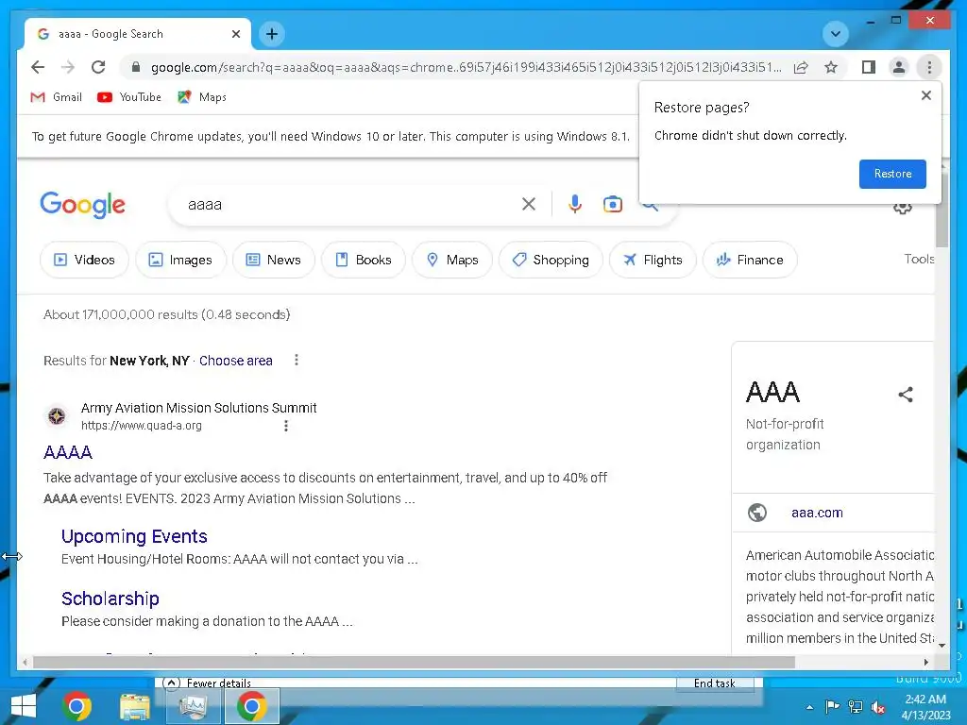Image resolution: width=967 pixels, height=725 pixels.
Task: Go back using the browser back arrow
Action: pos(38,67)
